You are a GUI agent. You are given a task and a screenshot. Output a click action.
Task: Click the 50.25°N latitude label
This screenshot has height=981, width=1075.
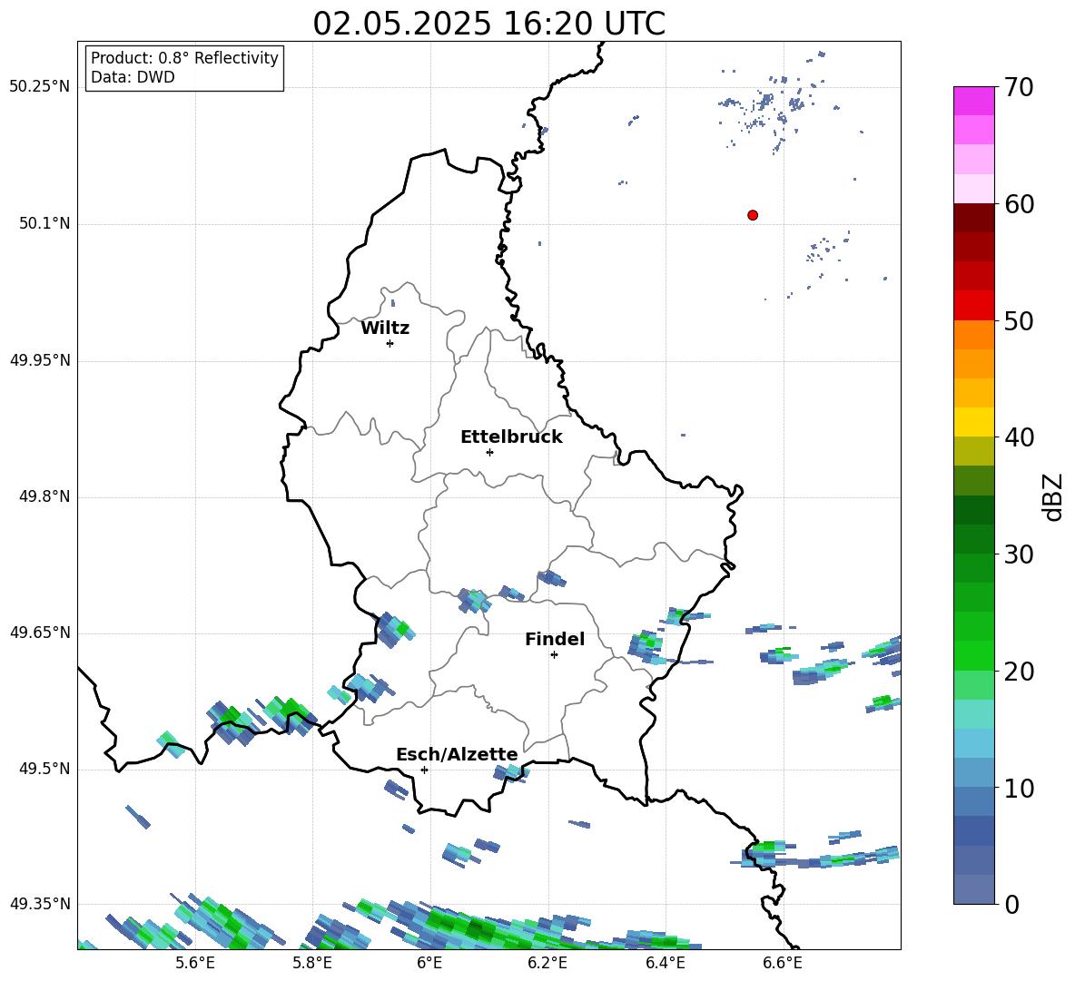coord(40,87)
